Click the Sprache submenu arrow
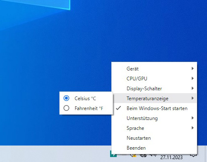The height and width of the screenshot is (162, 207). click(193, 128)
